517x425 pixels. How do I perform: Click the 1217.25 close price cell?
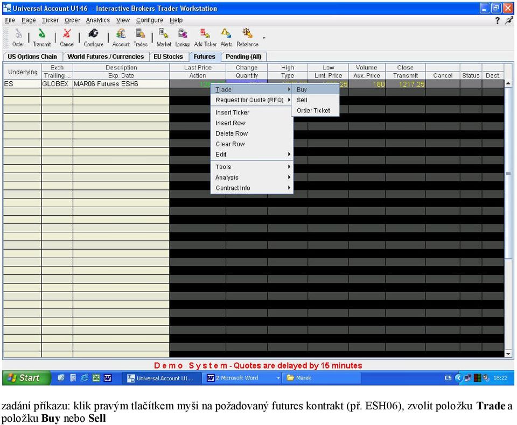[405, 84]
